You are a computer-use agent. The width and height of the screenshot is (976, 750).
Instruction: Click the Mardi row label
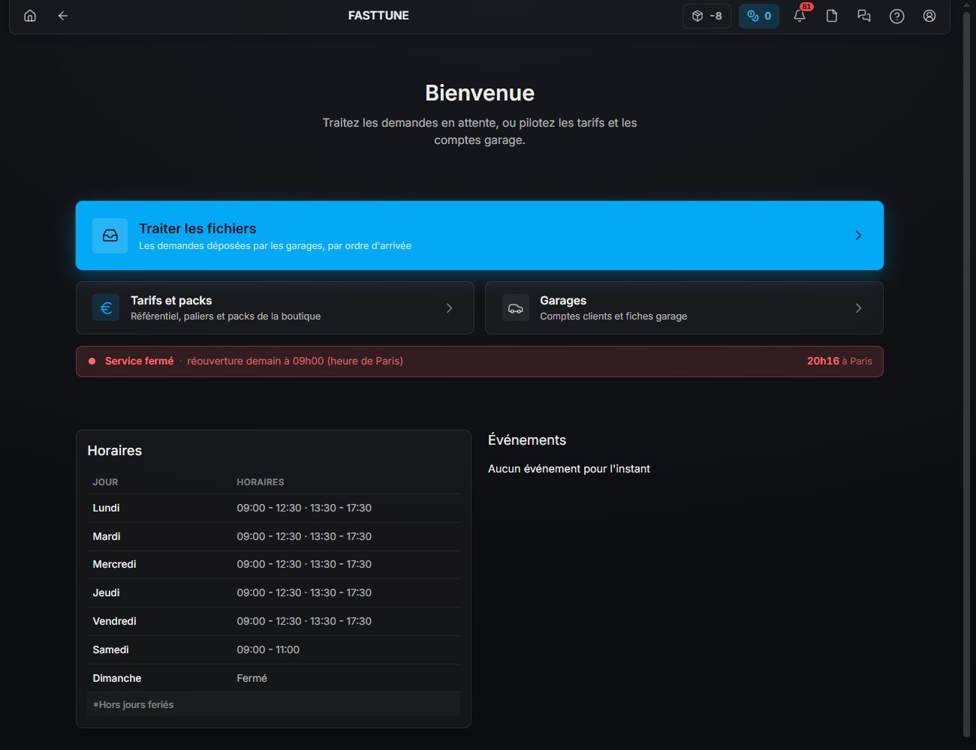pyautogui.click(x=107, y=536)
